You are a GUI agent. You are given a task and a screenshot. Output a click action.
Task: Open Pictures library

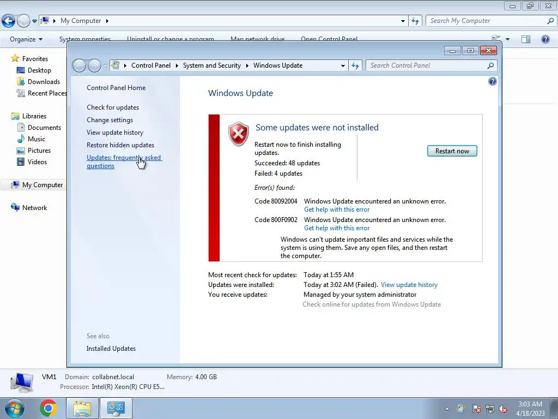[x=39, y=151]
